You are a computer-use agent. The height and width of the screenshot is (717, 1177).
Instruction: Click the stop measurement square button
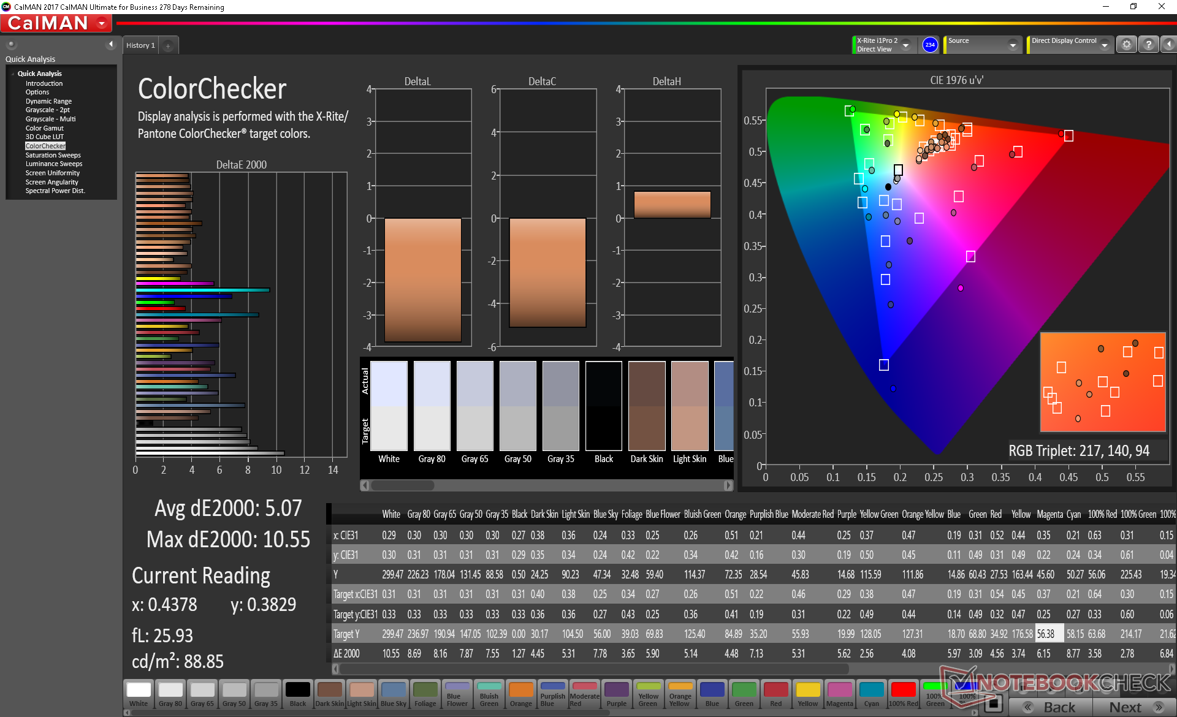[x=993, y=704]
